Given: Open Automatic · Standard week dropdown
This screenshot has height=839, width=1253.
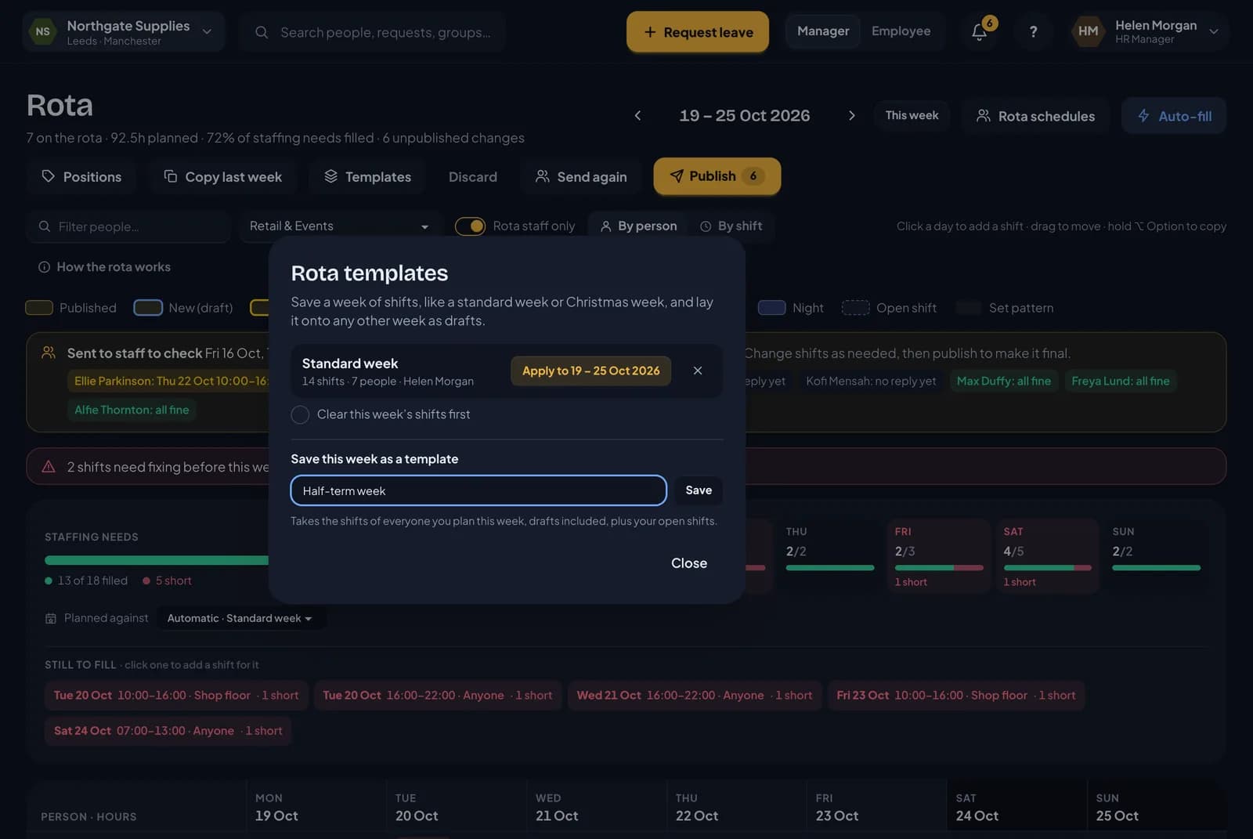Looking at the screenshot, I should (x=240, y=618).
